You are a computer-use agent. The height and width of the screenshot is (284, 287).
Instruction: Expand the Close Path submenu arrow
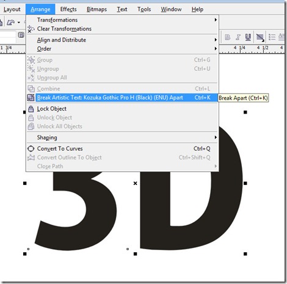pyautogui.click(x=216, y=166)
